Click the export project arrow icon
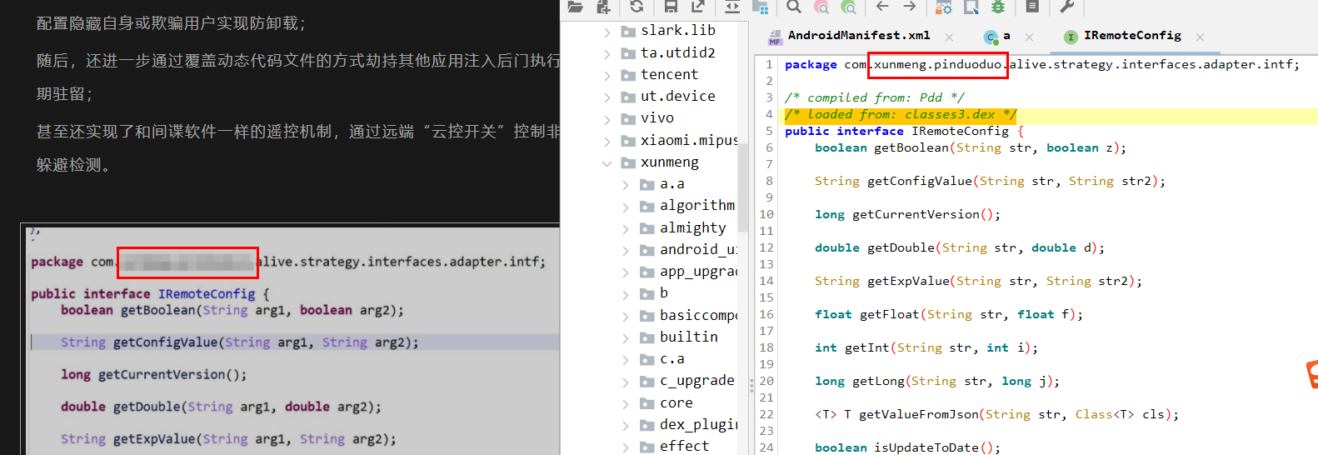Image resolution: width=1318 pixels, height=455 pixels. point(698,7)
